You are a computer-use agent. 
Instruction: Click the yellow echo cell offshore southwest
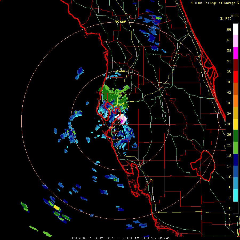[56, 207]
